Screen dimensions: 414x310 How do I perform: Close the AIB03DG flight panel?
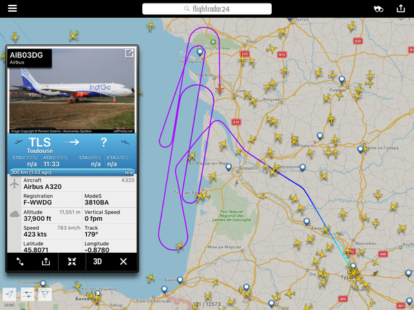tap(123, 262)
